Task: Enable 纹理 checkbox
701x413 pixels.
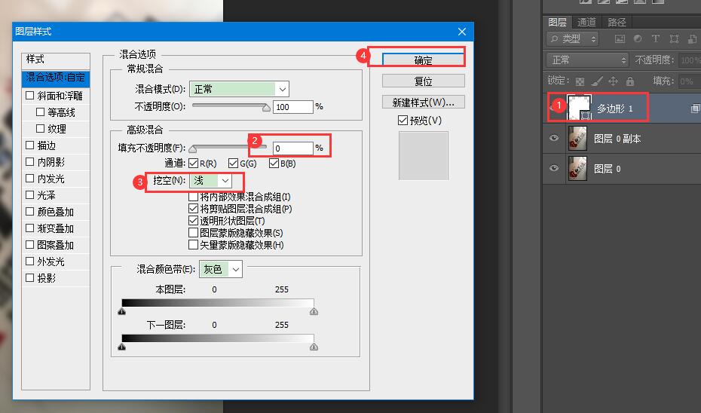Action: click(x=40, y=128)
